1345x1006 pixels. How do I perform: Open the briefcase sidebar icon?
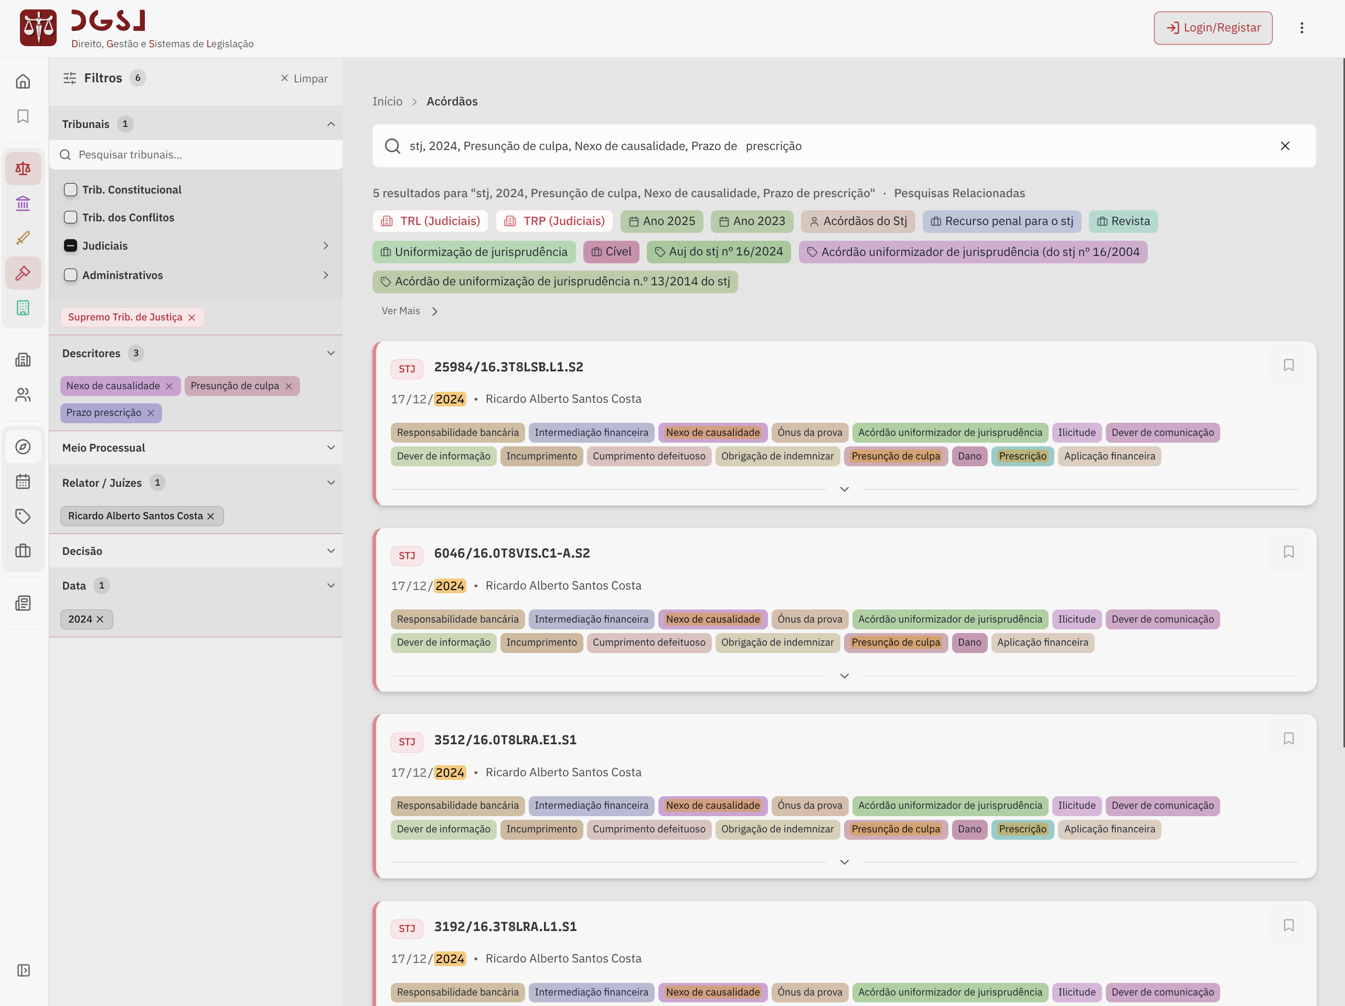(23, 551)
